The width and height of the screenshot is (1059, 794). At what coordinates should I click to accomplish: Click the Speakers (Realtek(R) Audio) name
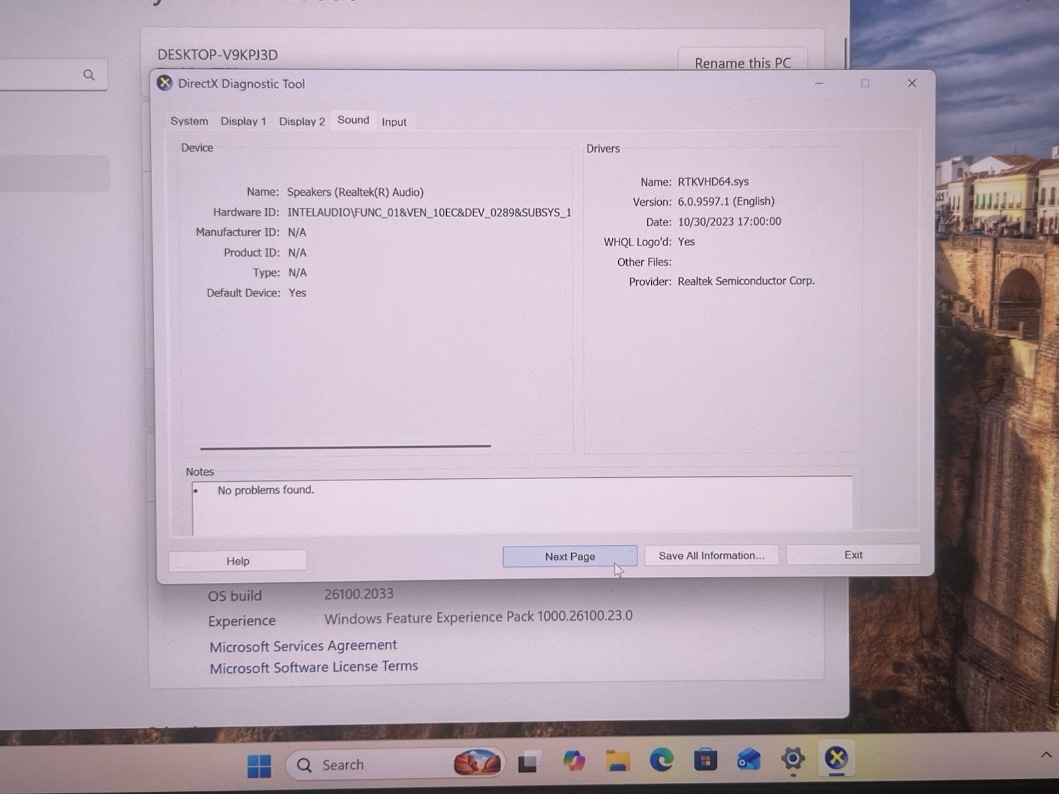point(355,192)
